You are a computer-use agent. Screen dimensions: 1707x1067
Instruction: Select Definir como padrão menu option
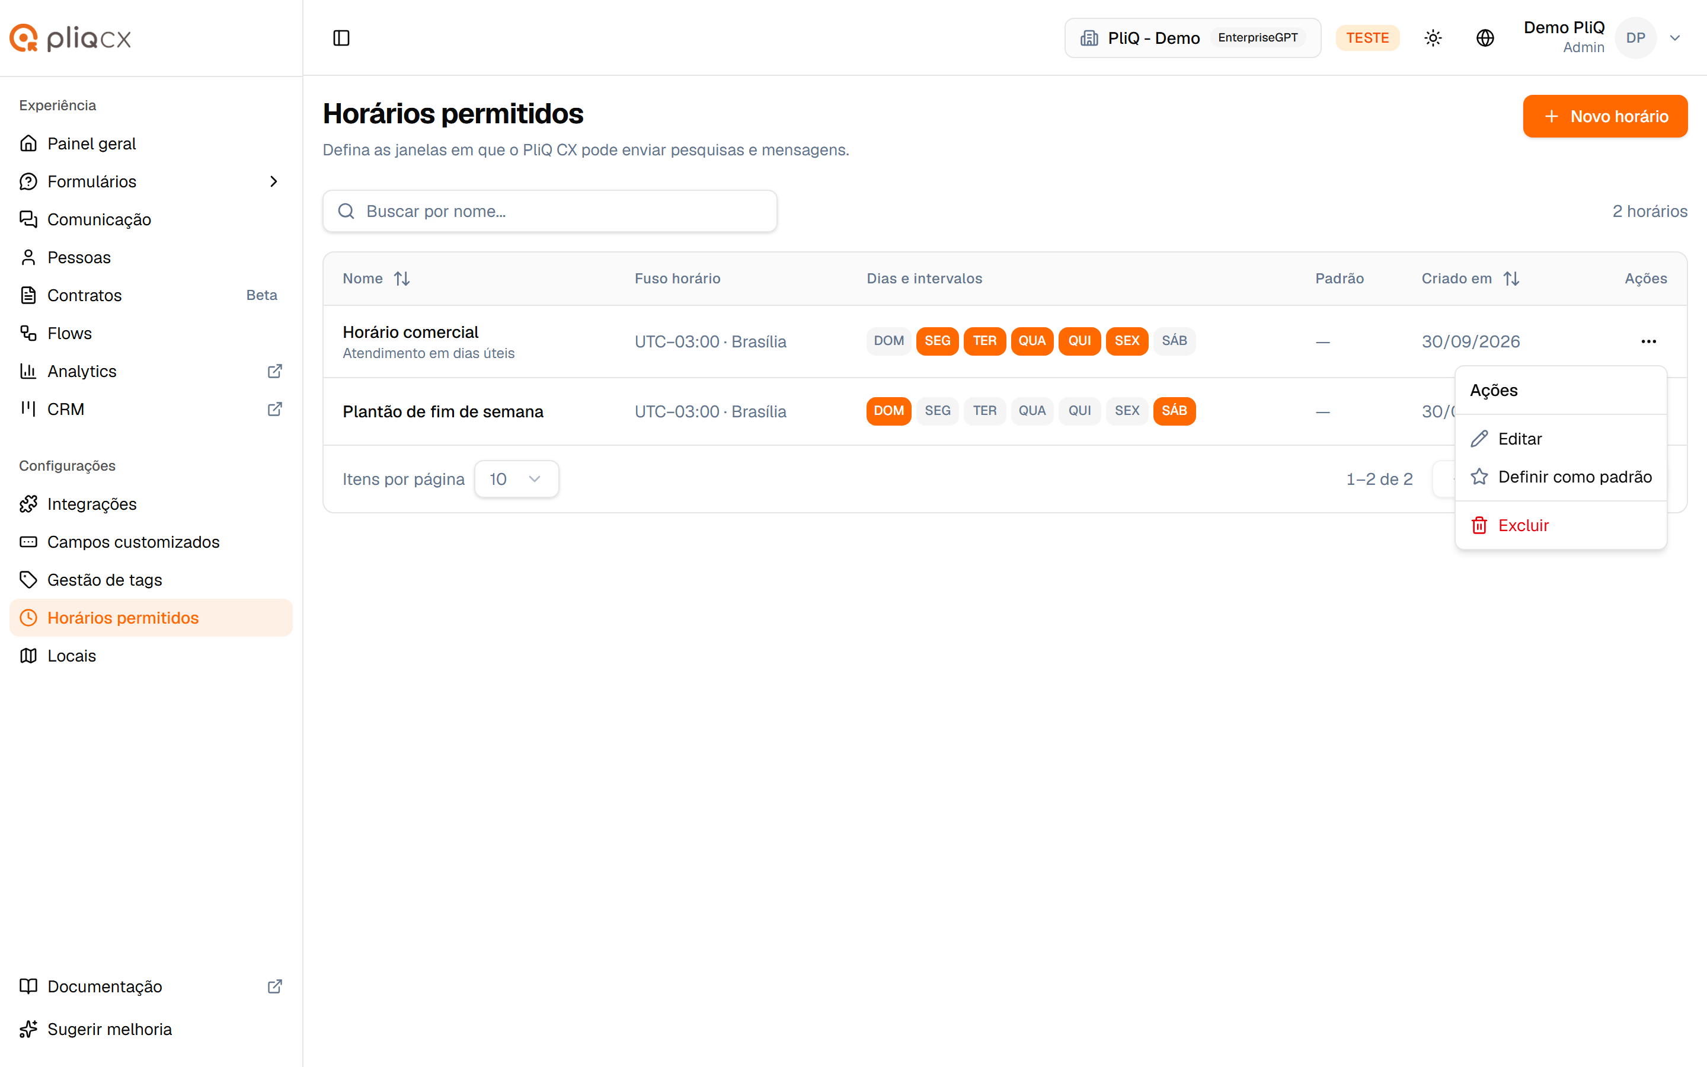[1560, 477]
